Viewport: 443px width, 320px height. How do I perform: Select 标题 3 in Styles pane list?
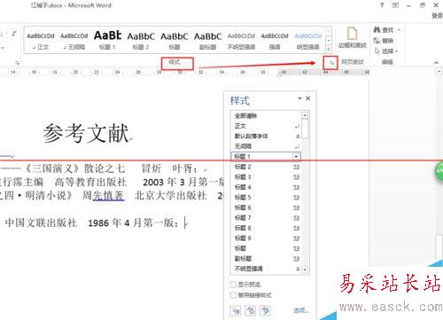coord(266,177)
